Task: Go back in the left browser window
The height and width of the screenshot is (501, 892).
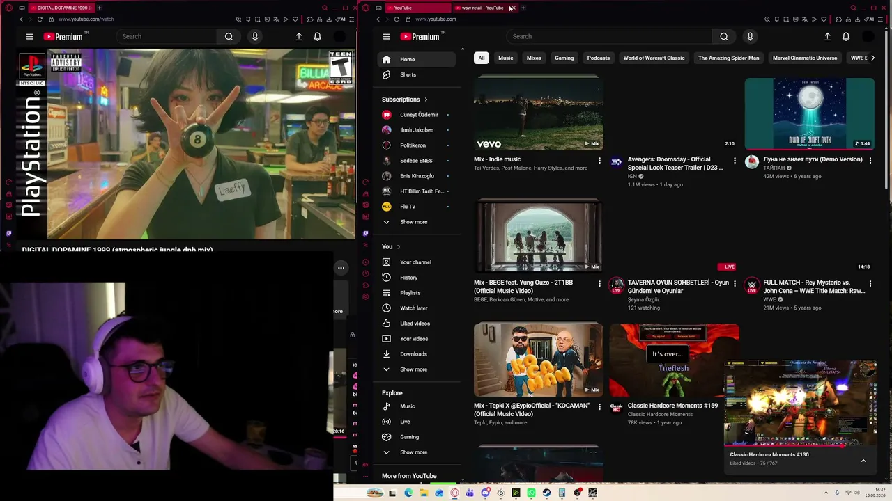Action: 21,19
